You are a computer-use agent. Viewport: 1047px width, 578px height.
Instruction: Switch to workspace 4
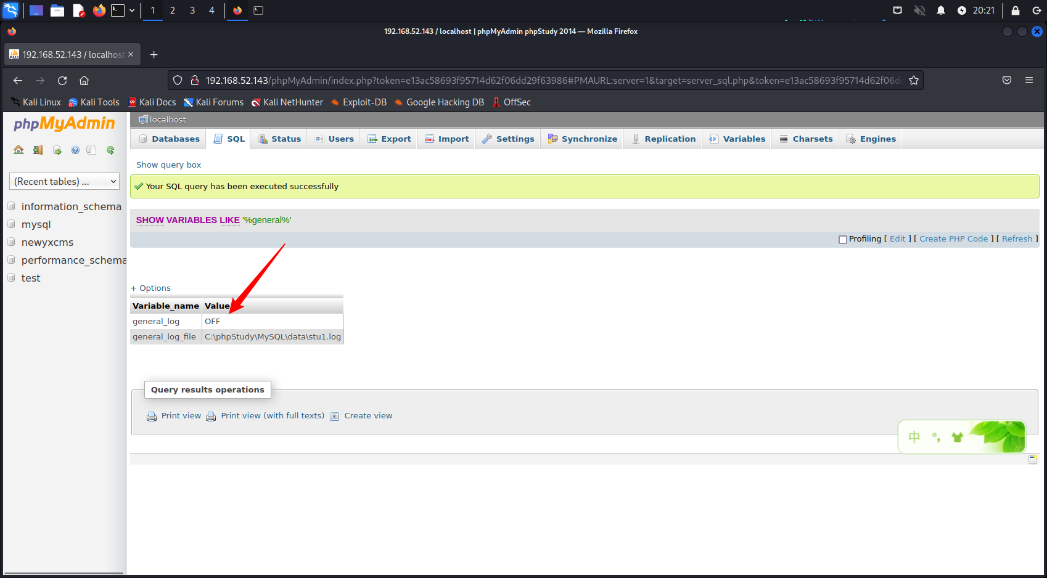click(x=211, y=10)
